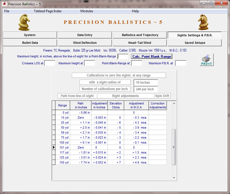Image resolution: width=230 pixels, height=194 pixels.
Task: Click the maximum height input field
Action: 123,57
